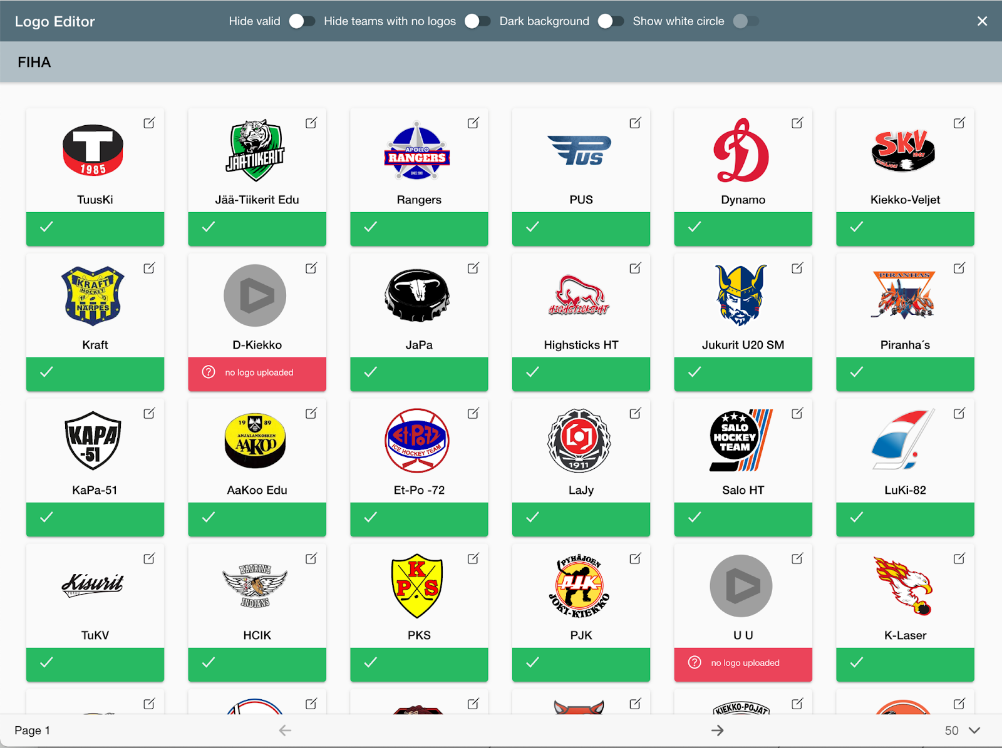
Task: Open the edit icon for K-Laser
Action: click(959, 558)
